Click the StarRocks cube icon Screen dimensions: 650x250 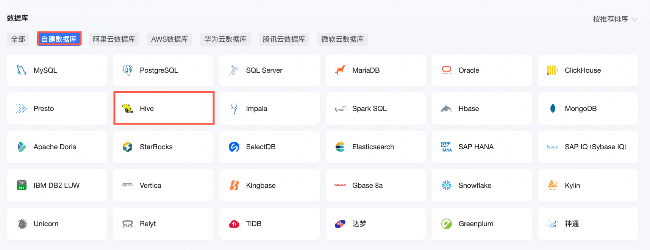click(128, 147)
